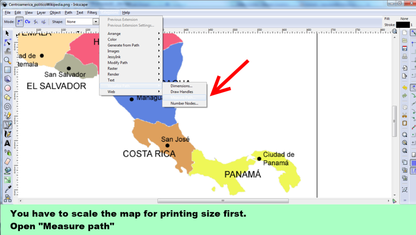The width and height of the screenshot is (416, 235).
Task: Click the black Stroke color swatch
Action: click(x=403, y=25)
